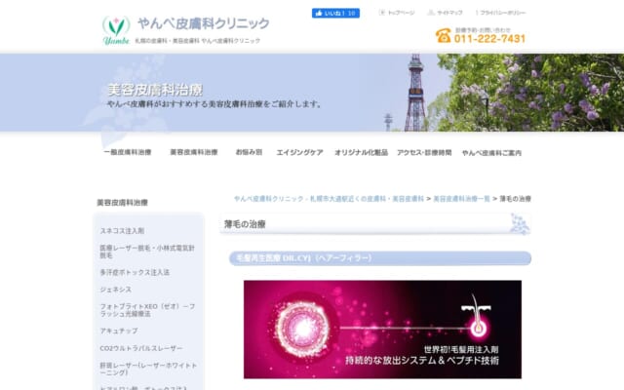The image size is (624, 390).
Task: Select アクセス・診療時間 in navigation bar
Action: [424, 153]
